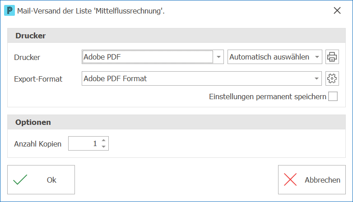Select the Adobe PDF printer text field
This screenshot has width=353, height=202.
point(148,57)
